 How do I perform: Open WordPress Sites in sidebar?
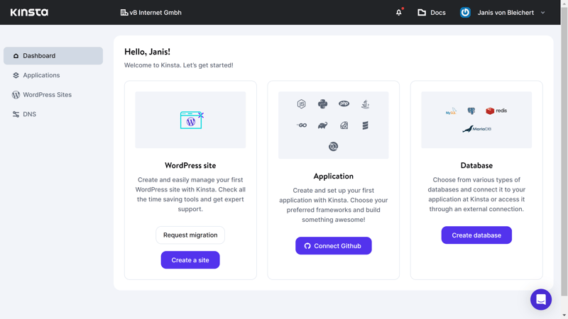(x=53, y=95)
